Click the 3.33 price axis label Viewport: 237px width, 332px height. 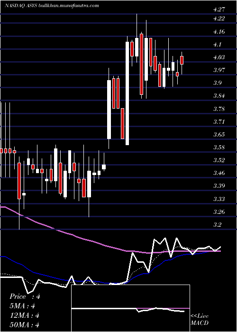pyautogui.click(x=219, y=199)
